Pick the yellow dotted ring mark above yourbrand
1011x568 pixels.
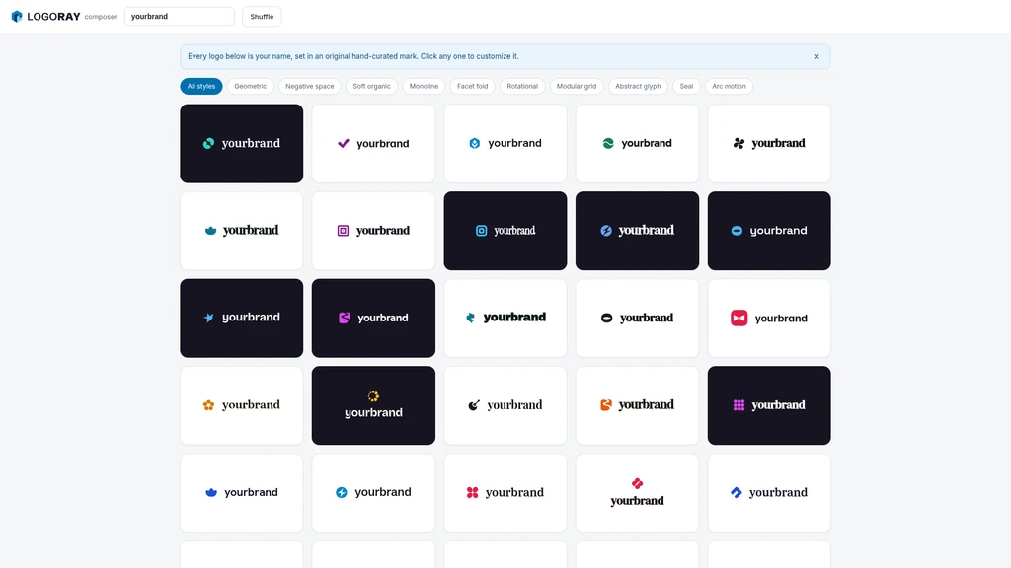tap(373, 396)
